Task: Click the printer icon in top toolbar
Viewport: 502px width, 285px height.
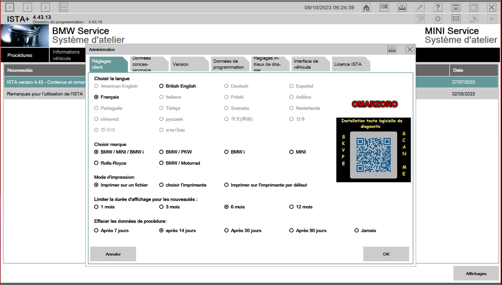Action: pyautogui.click(x=402, y=7)
